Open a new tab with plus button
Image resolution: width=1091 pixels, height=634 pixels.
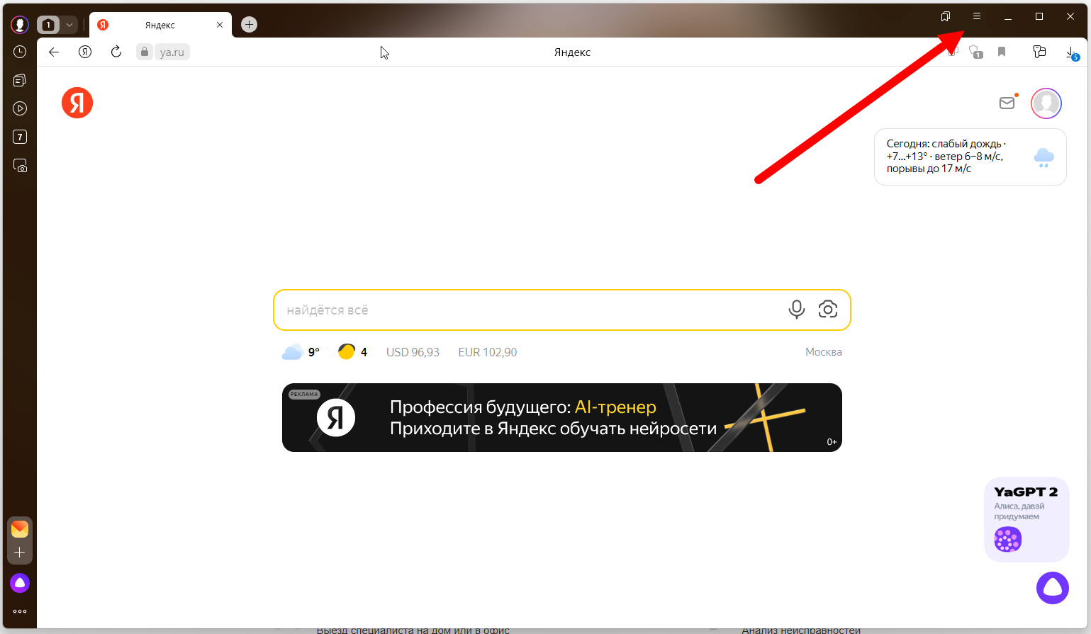tap(249, 25)
